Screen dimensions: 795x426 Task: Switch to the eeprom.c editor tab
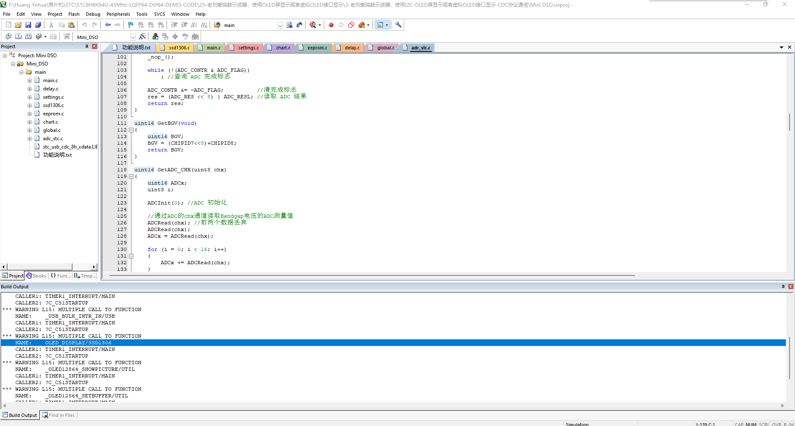click(314, 48)
